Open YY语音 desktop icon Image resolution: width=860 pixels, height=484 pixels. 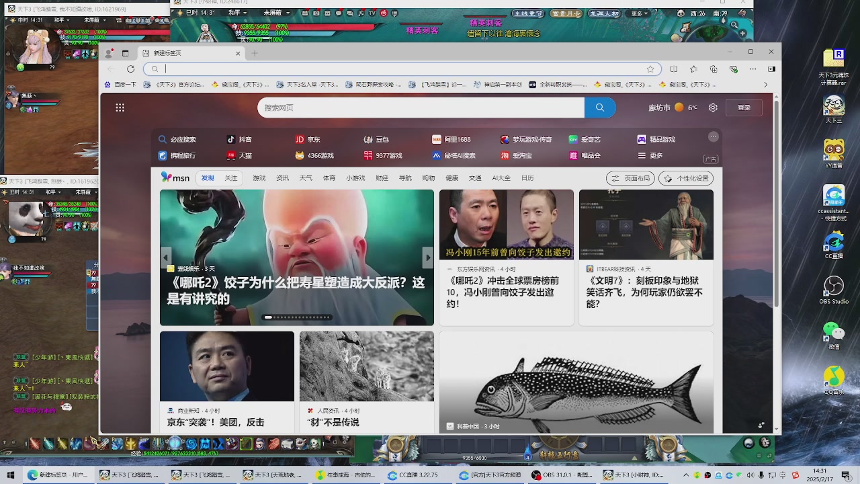click(x=834, y=153)
